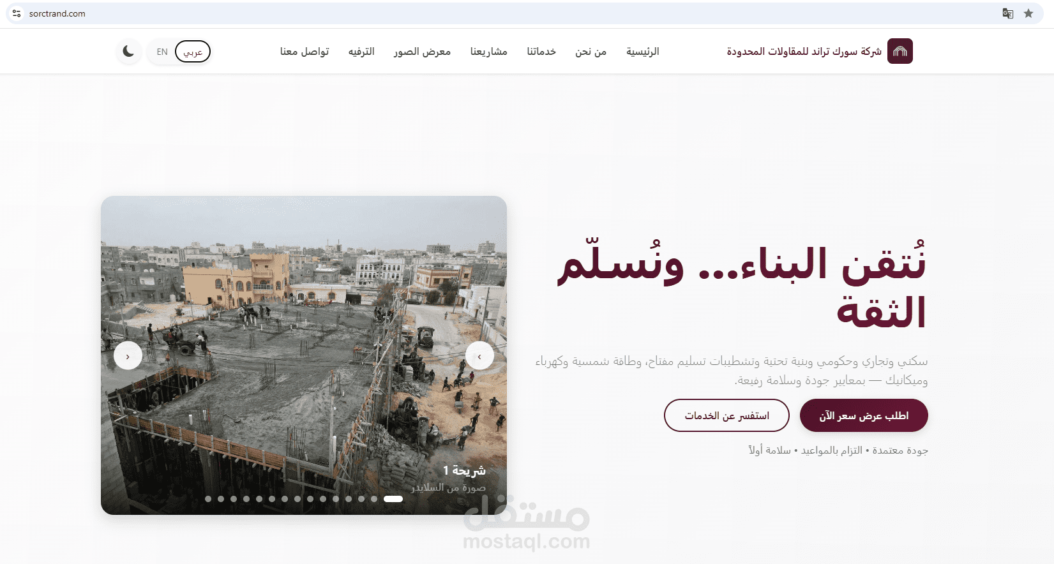Click the active elongated slide indicator
Viewport: 1054px width, 564px height.
[x=393, y=499]
